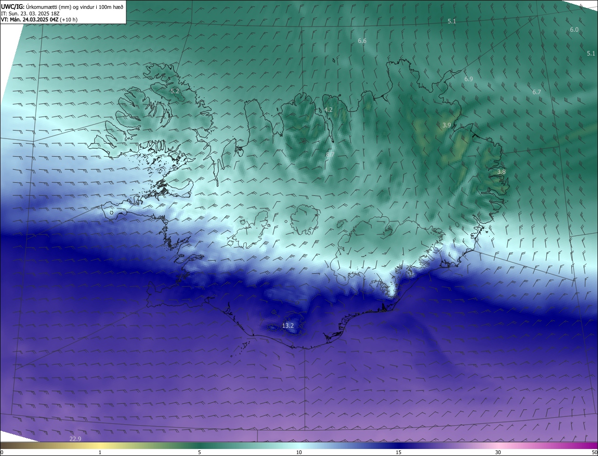Click the 3.8 value in the Eastfjords
The width and height of the screenshot is (598, 456).
click(x=501, y=172)
